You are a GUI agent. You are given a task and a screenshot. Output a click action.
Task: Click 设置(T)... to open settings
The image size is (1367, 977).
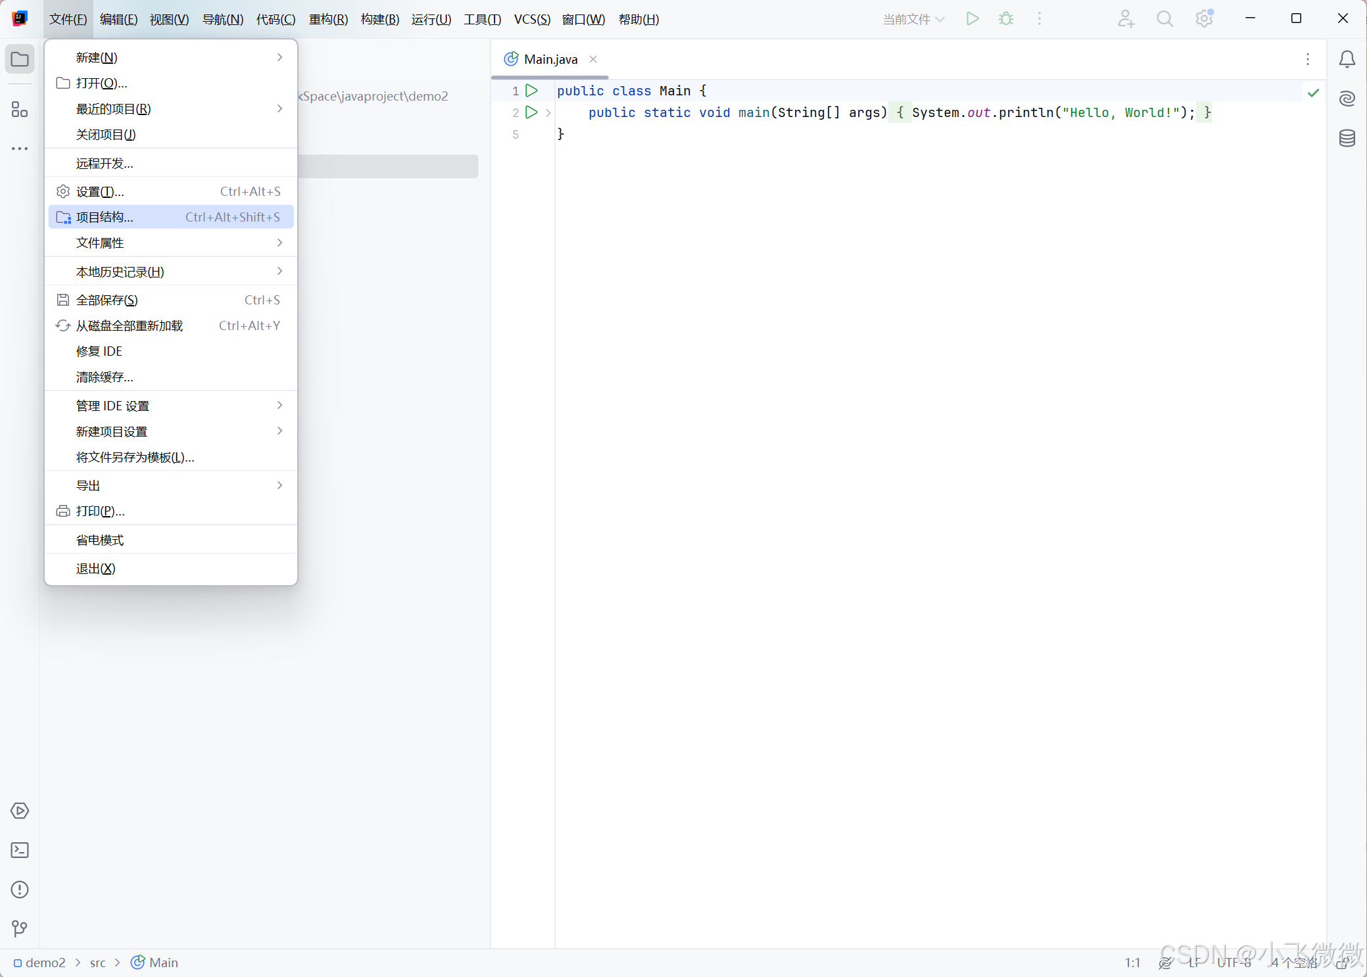(100, 191)
